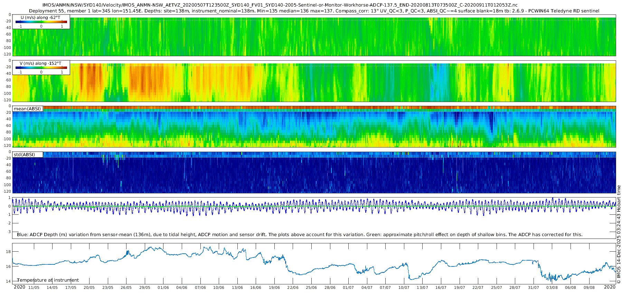Click the 03/08 date tick on time axis
622x293 pixels.
(x=552, y=287)
